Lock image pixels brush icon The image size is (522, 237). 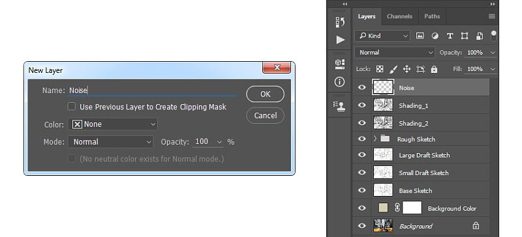point(393,69)
